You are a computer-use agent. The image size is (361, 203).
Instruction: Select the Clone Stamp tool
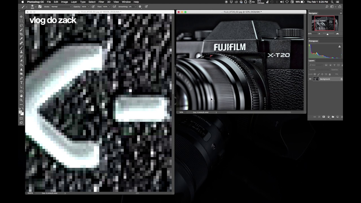21,52
